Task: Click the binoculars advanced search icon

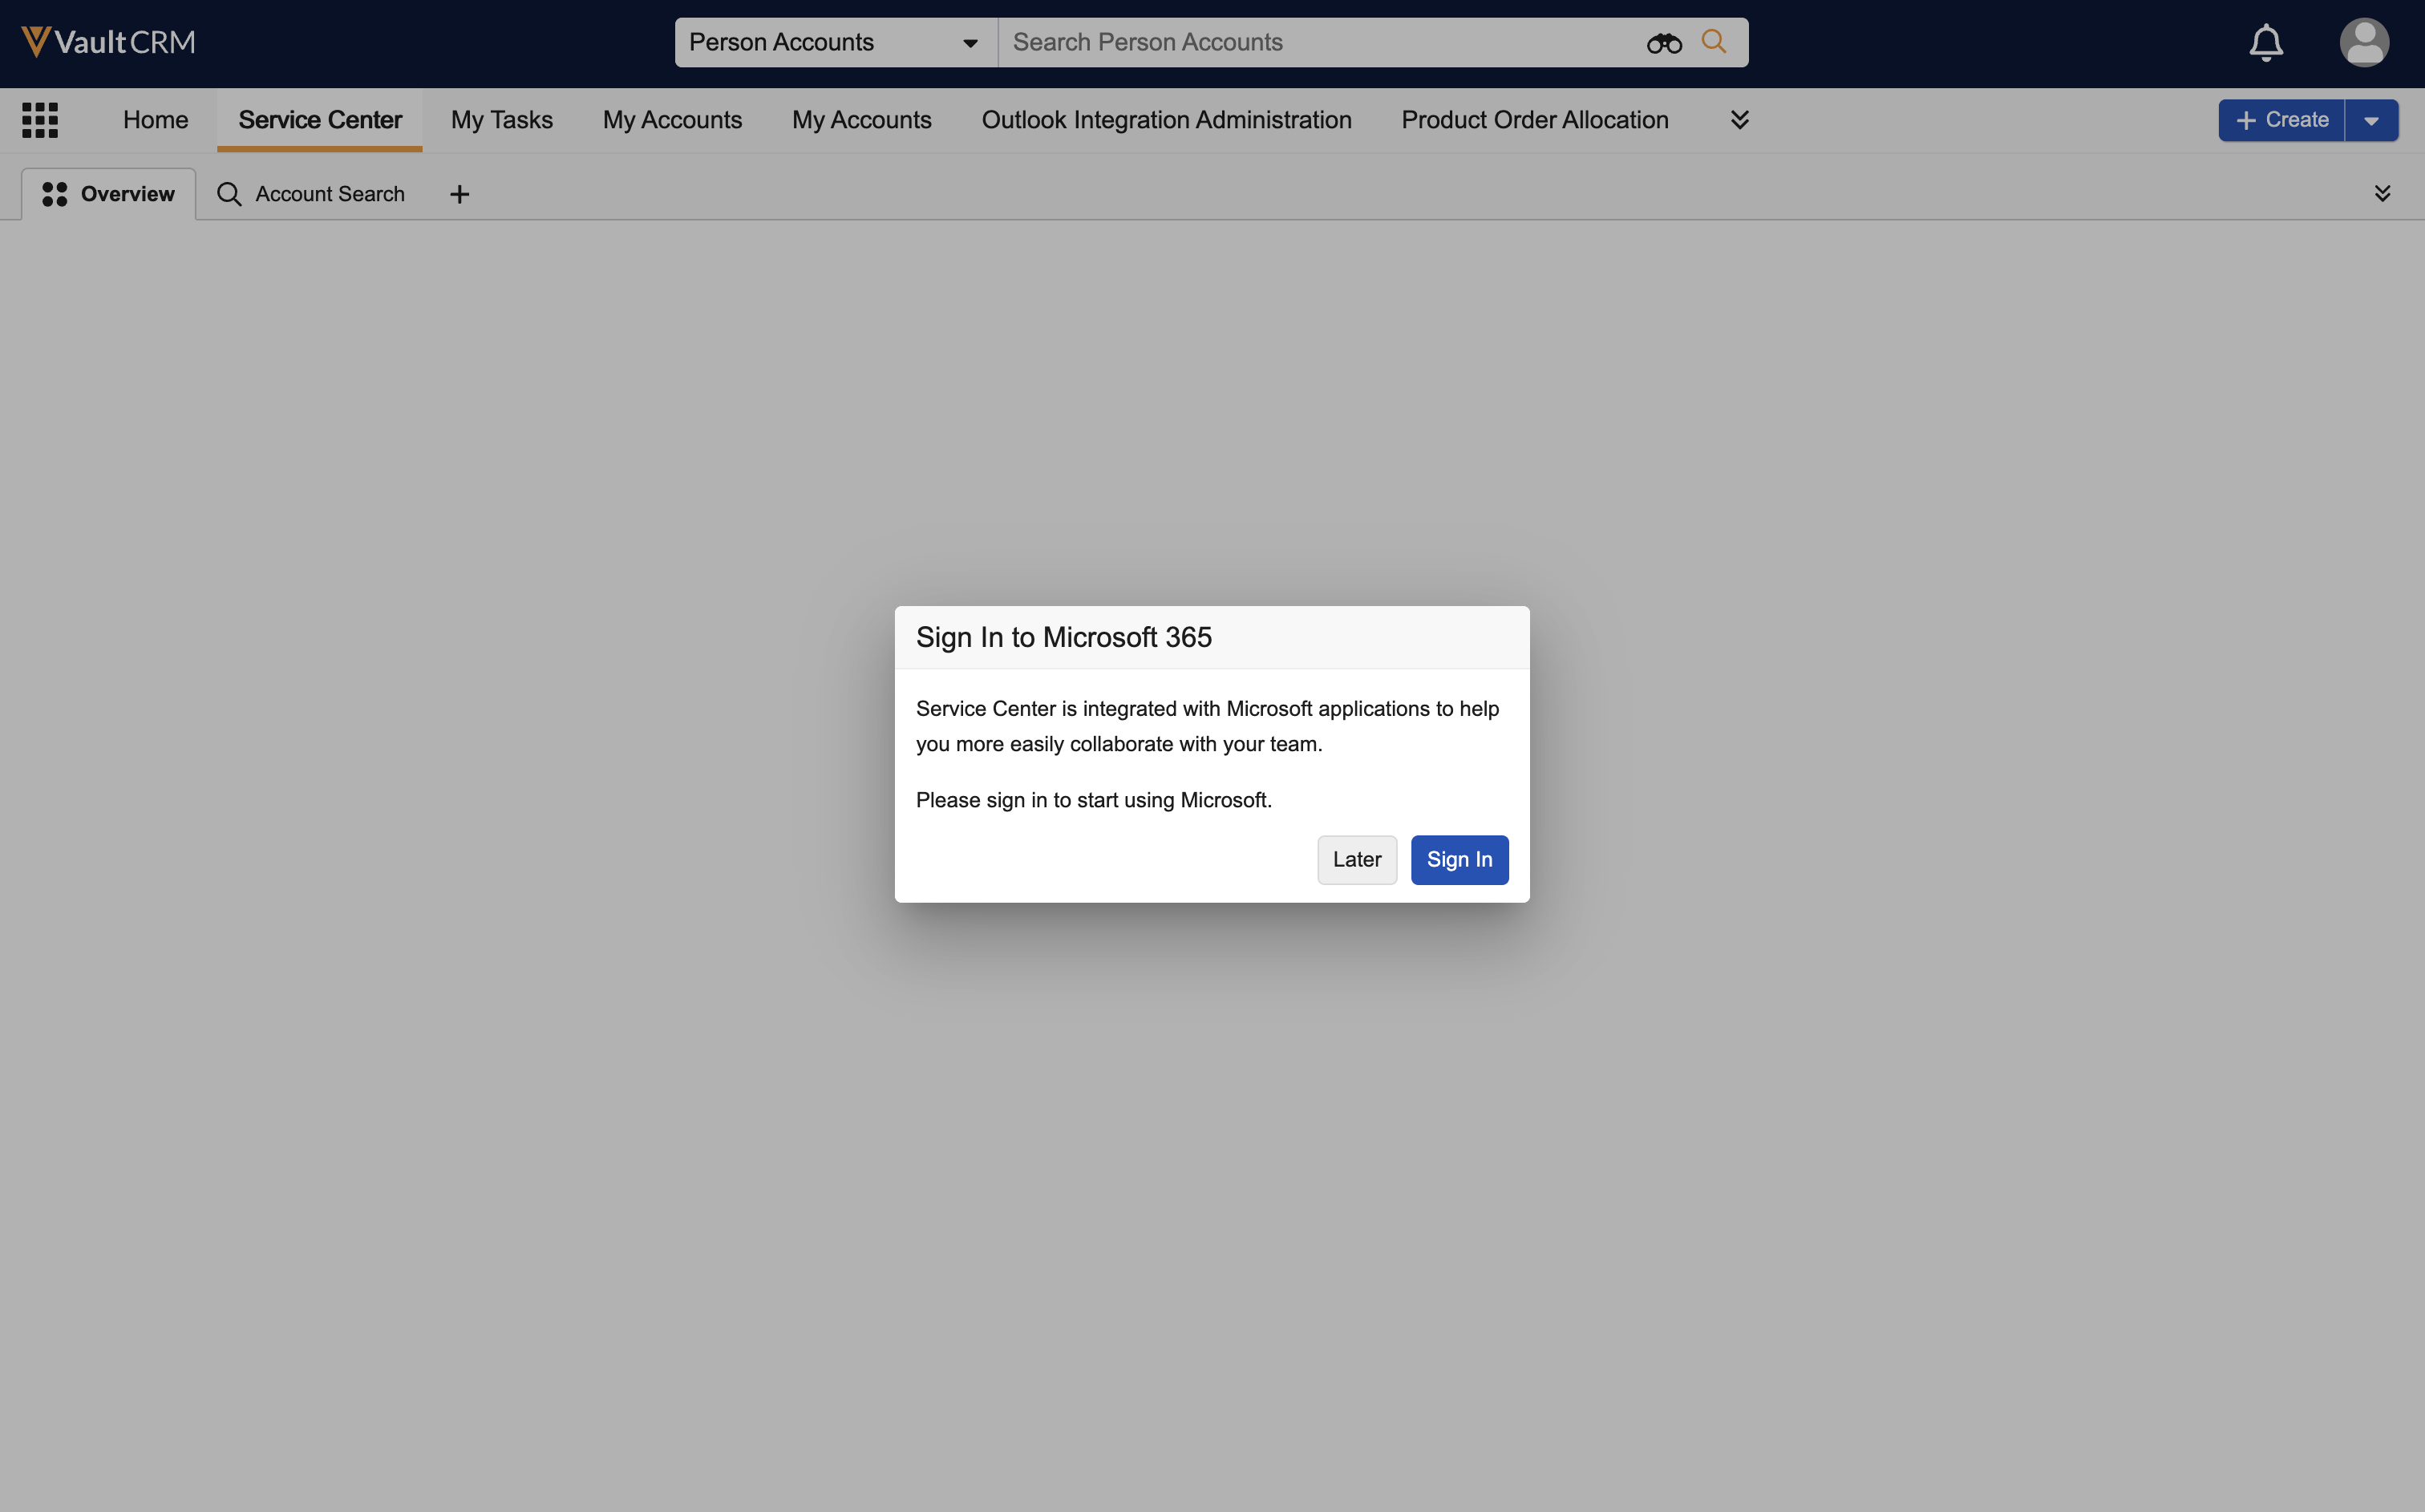Action: tap(1664, 43)
